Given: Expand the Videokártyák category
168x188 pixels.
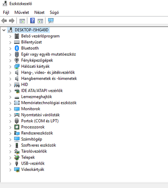Looking at the screenshot, I should [10, 170].
